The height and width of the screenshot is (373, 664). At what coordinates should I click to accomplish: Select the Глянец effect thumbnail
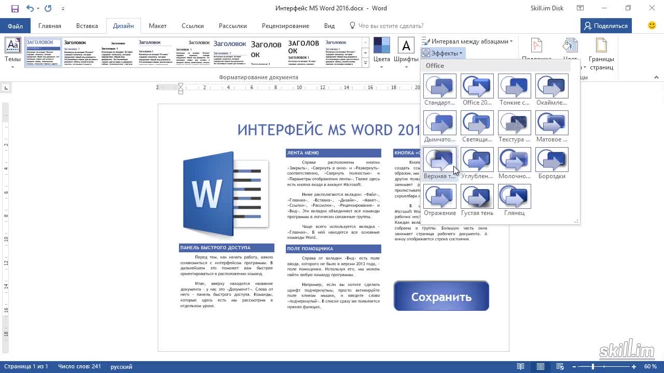pos(515,196)
